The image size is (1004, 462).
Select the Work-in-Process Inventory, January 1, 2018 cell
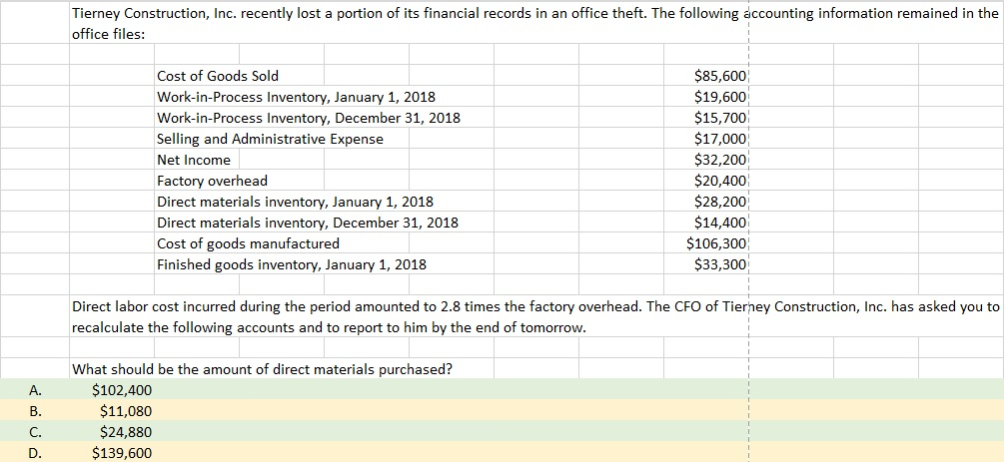296,97
